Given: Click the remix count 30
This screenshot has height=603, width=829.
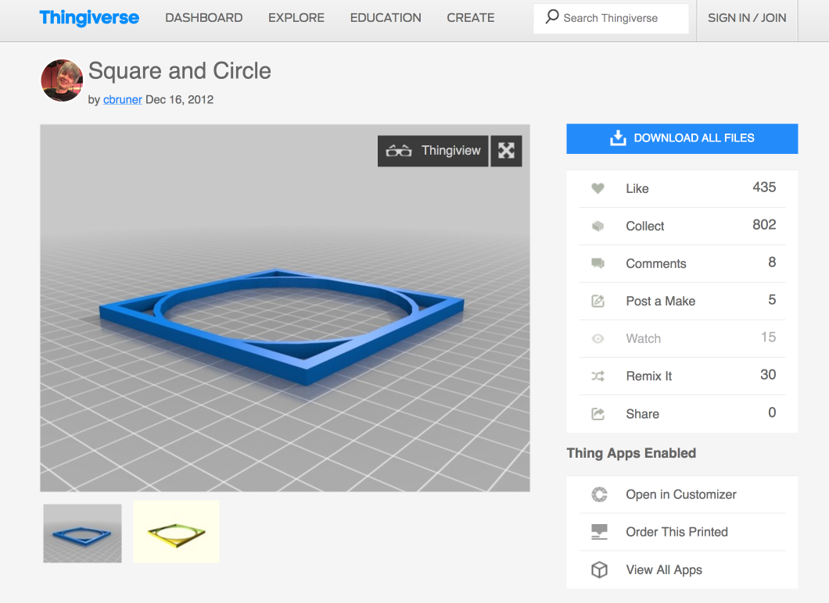Looking at the screenshot, I should tap(768, 374).
